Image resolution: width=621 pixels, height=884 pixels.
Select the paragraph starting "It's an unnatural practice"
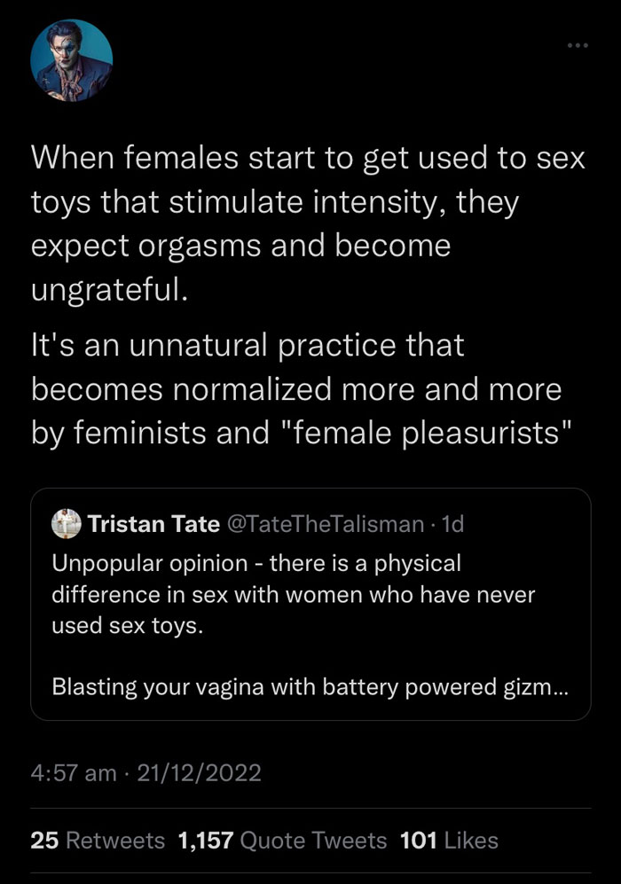[x=302, y=389]
